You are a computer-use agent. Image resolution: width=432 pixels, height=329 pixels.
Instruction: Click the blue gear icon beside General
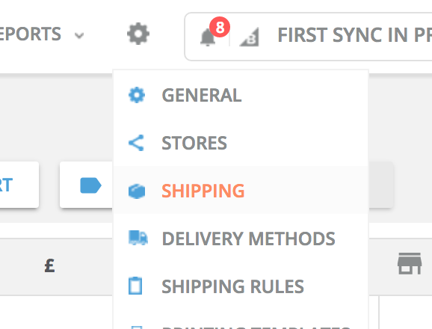point(137,95)
